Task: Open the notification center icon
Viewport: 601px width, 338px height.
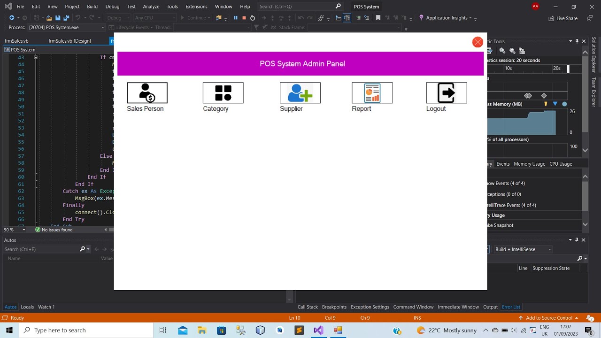Action: [x=589, y=330]
